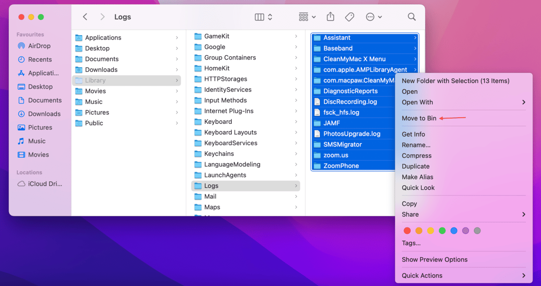Select the HomeKit folder
The image size is (541, 286).
click(x=246, y=68)
